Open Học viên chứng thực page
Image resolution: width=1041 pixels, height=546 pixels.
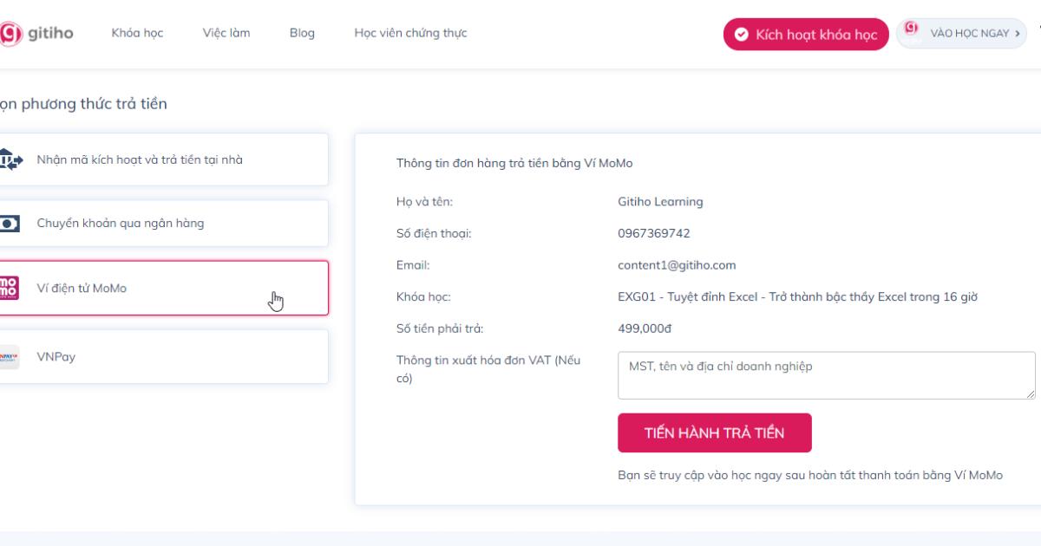pos(410,33)
